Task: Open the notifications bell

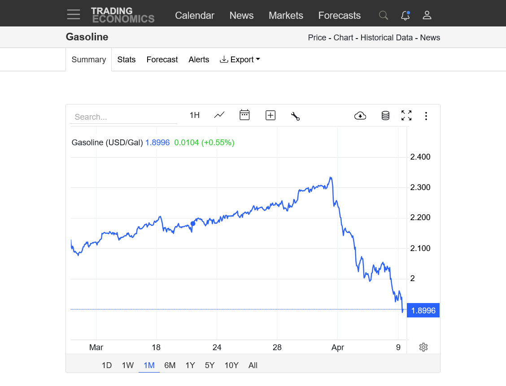Action: point(406,15)
